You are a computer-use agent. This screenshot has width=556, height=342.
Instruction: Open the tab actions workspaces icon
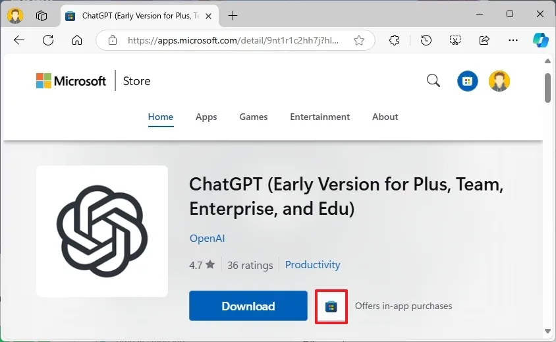(42, 16)
